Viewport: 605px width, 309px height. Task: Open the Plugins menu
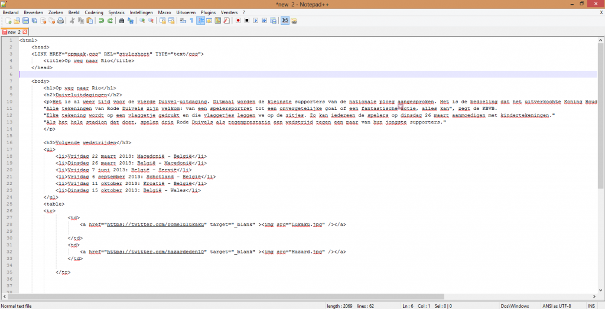(209, 13)
